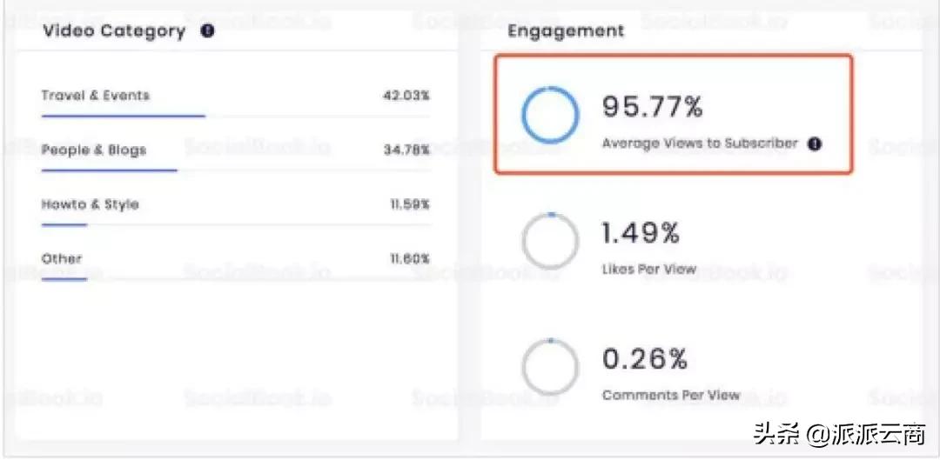This screenshot has height=460, width=940.
Task: Click the Video Category info icon
Action: [x=207, y=32]
